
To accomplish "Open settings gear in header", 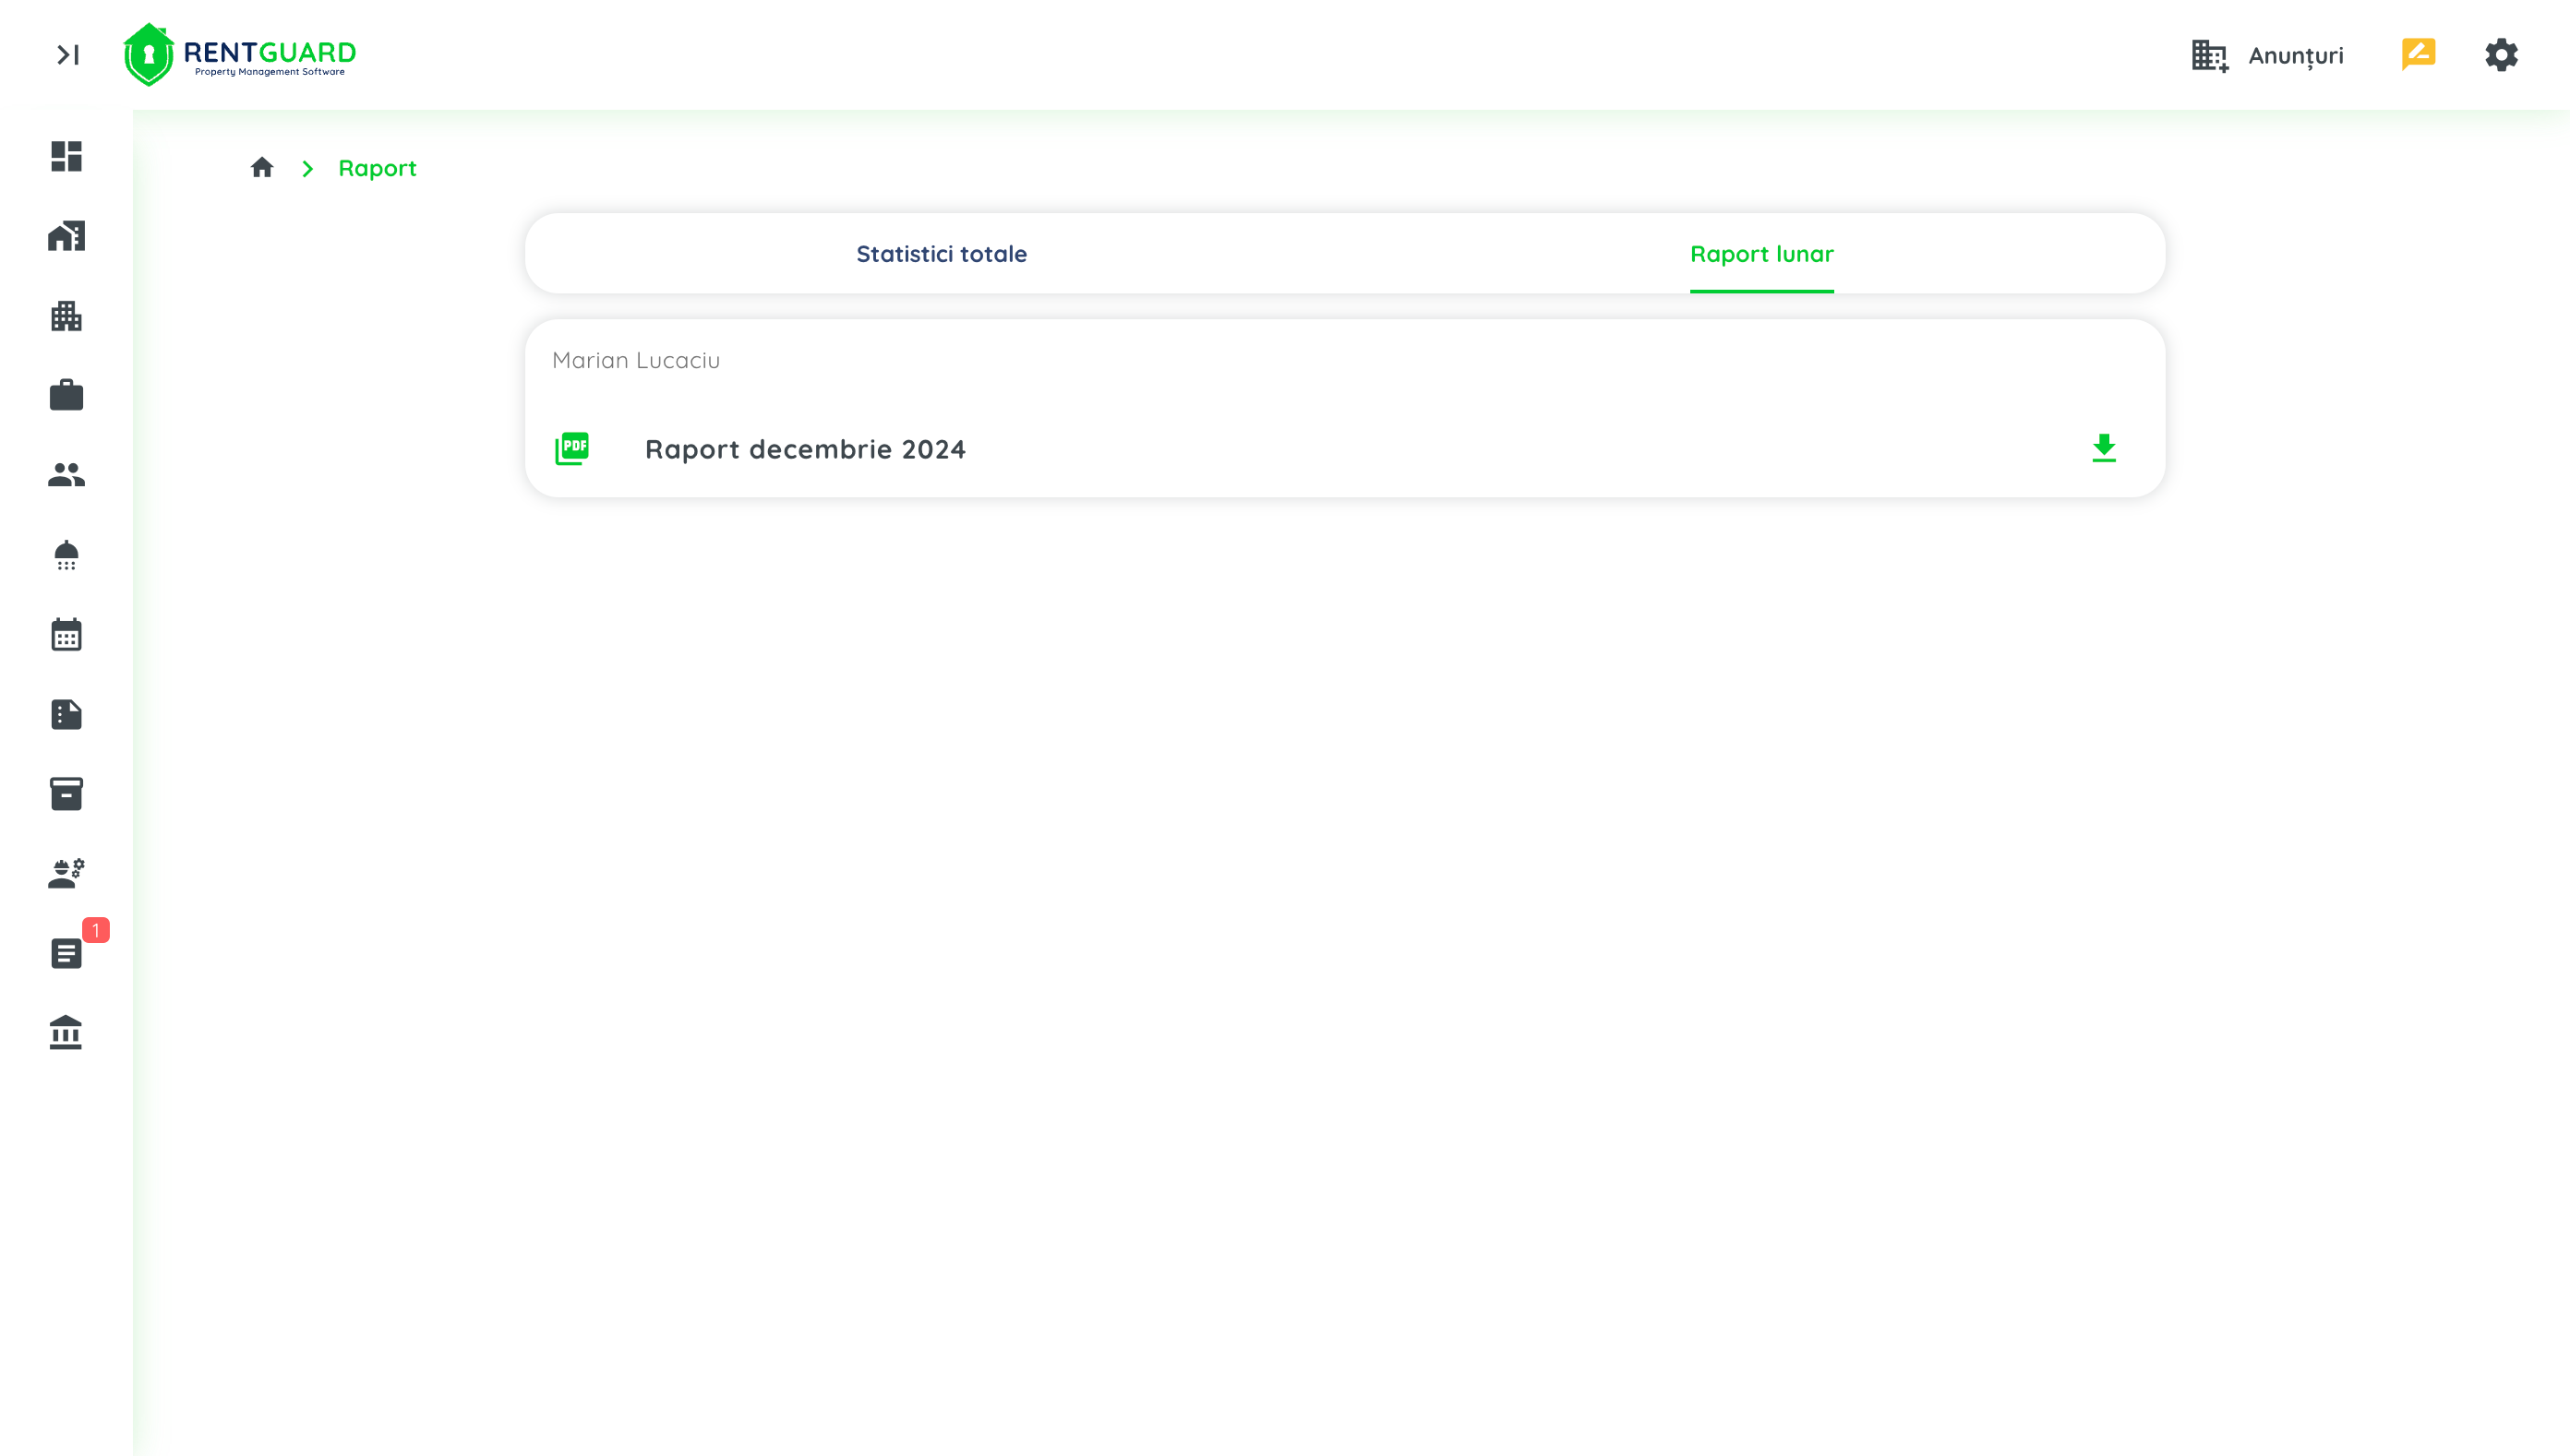I will [x=2500, y=55].
